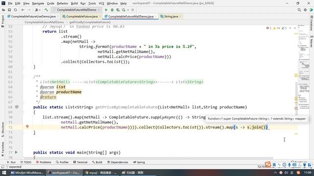Click the error bulb icon at line 72
314x176 pixels.
coord(27,127)
